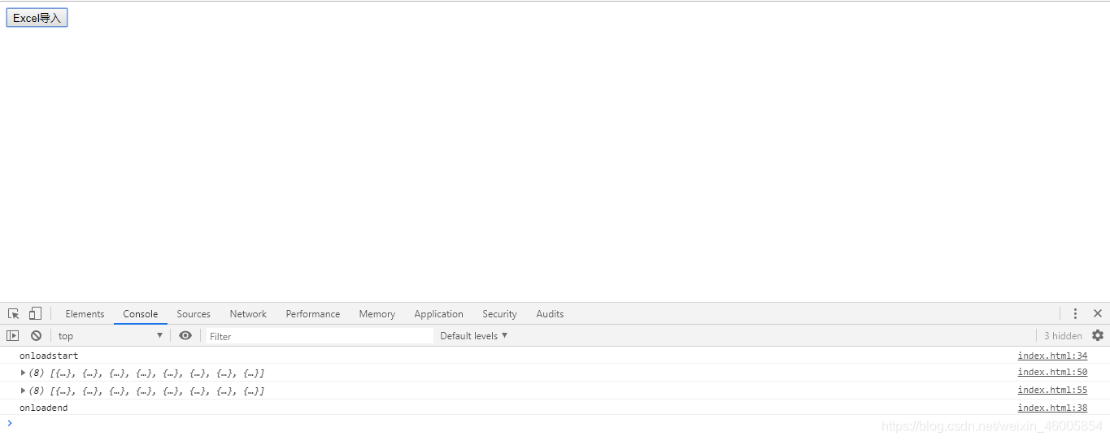Viewport: 1110px width, 441px height.
Task: Activate the inspect element picker icon
Action: (x=14, y=313)
